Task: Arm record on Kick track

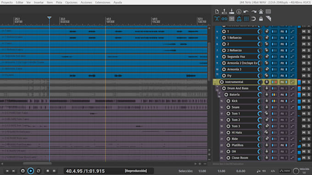Action: [228, 101]
